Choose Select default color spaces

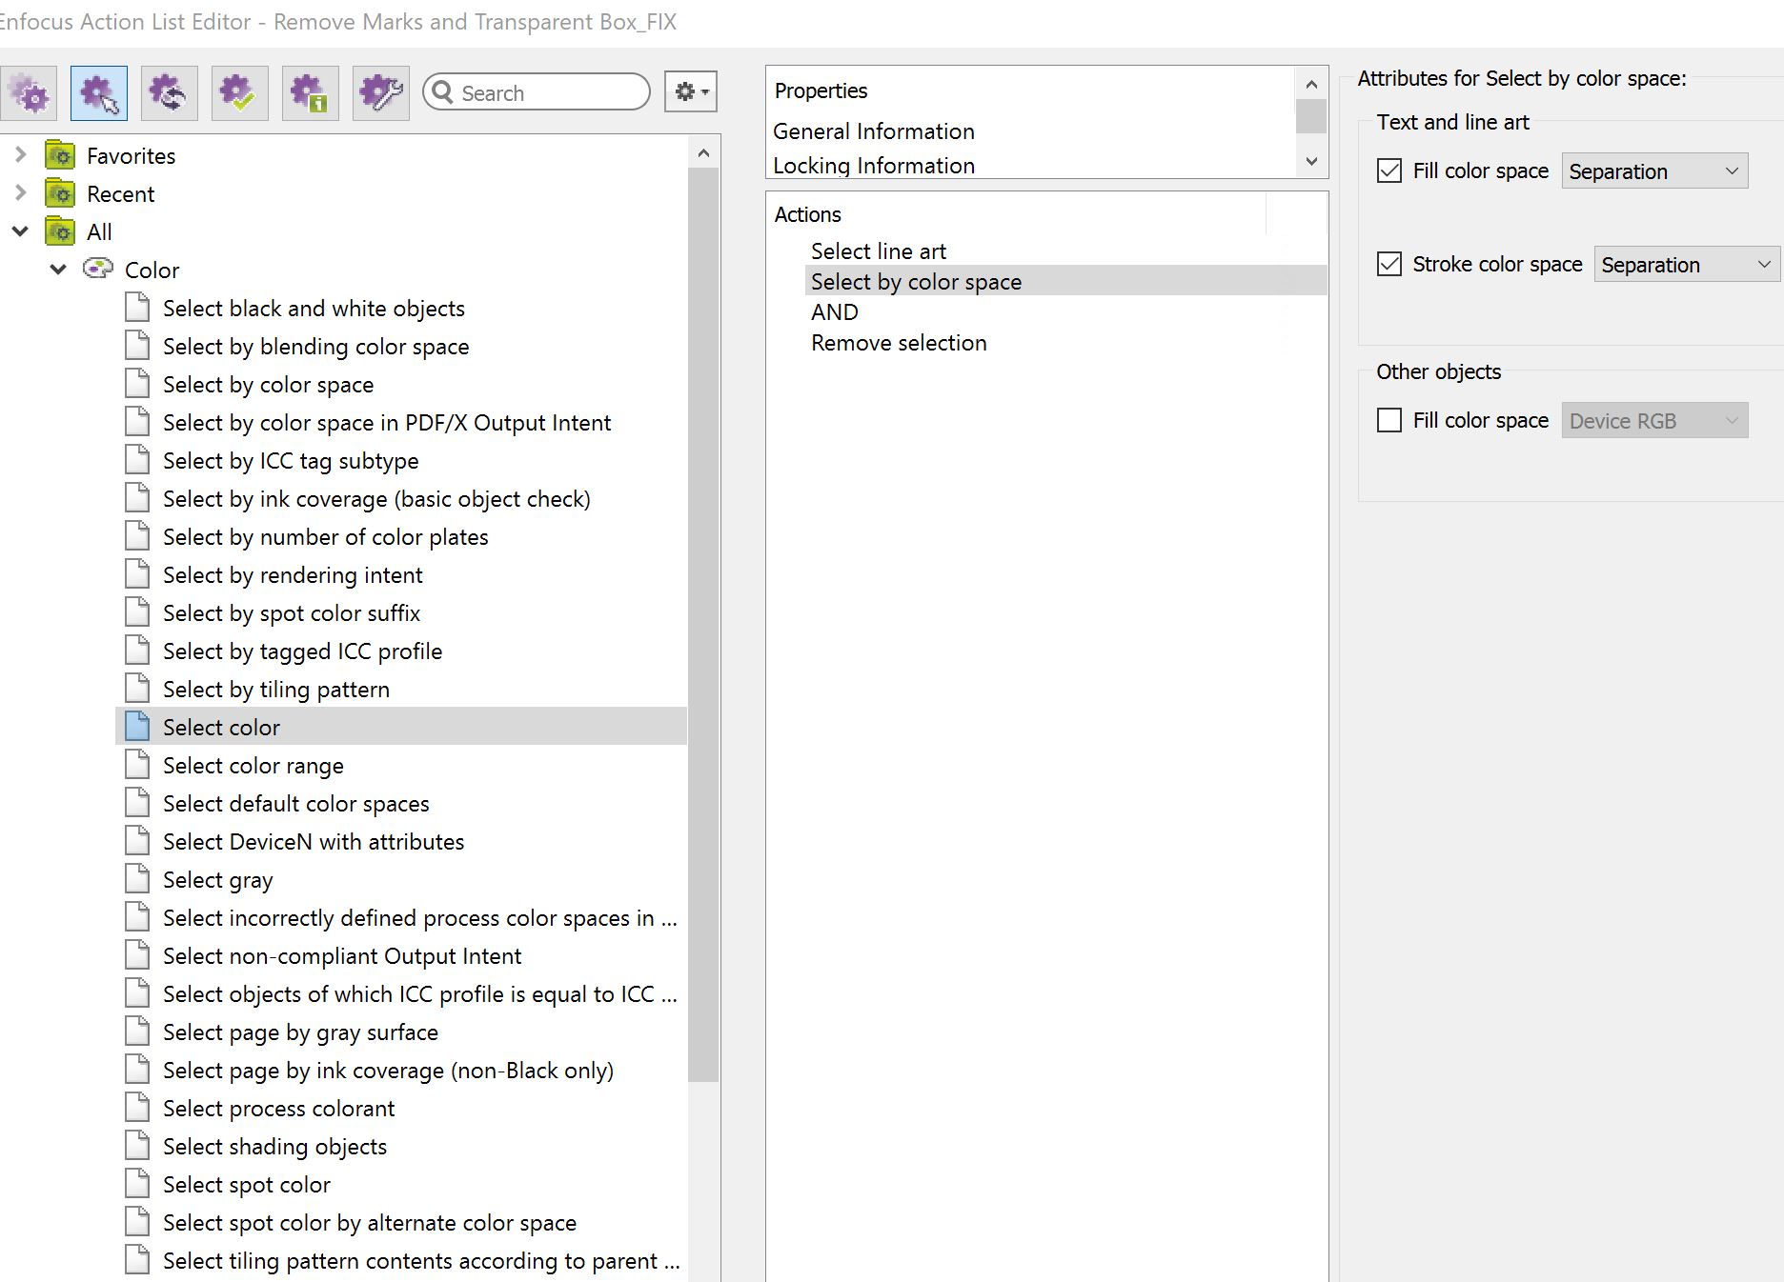tap(295, 804)
